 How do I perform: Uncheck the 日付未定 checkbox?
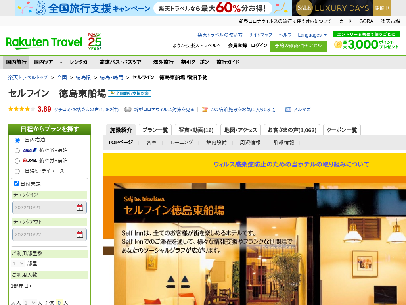pyautogui.click(x=17, y=183)
